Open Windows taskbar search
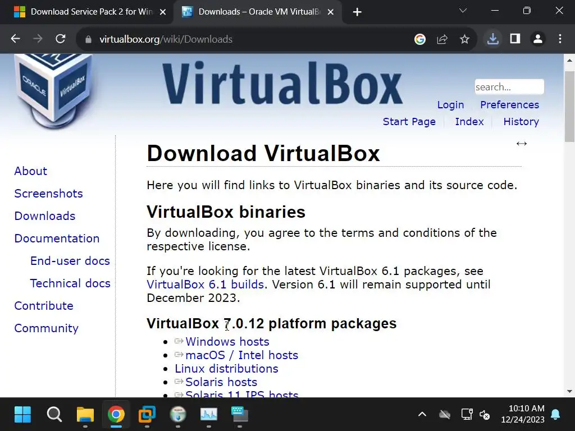575x431 pixels. pyautogui.click(x=54, y=415)
